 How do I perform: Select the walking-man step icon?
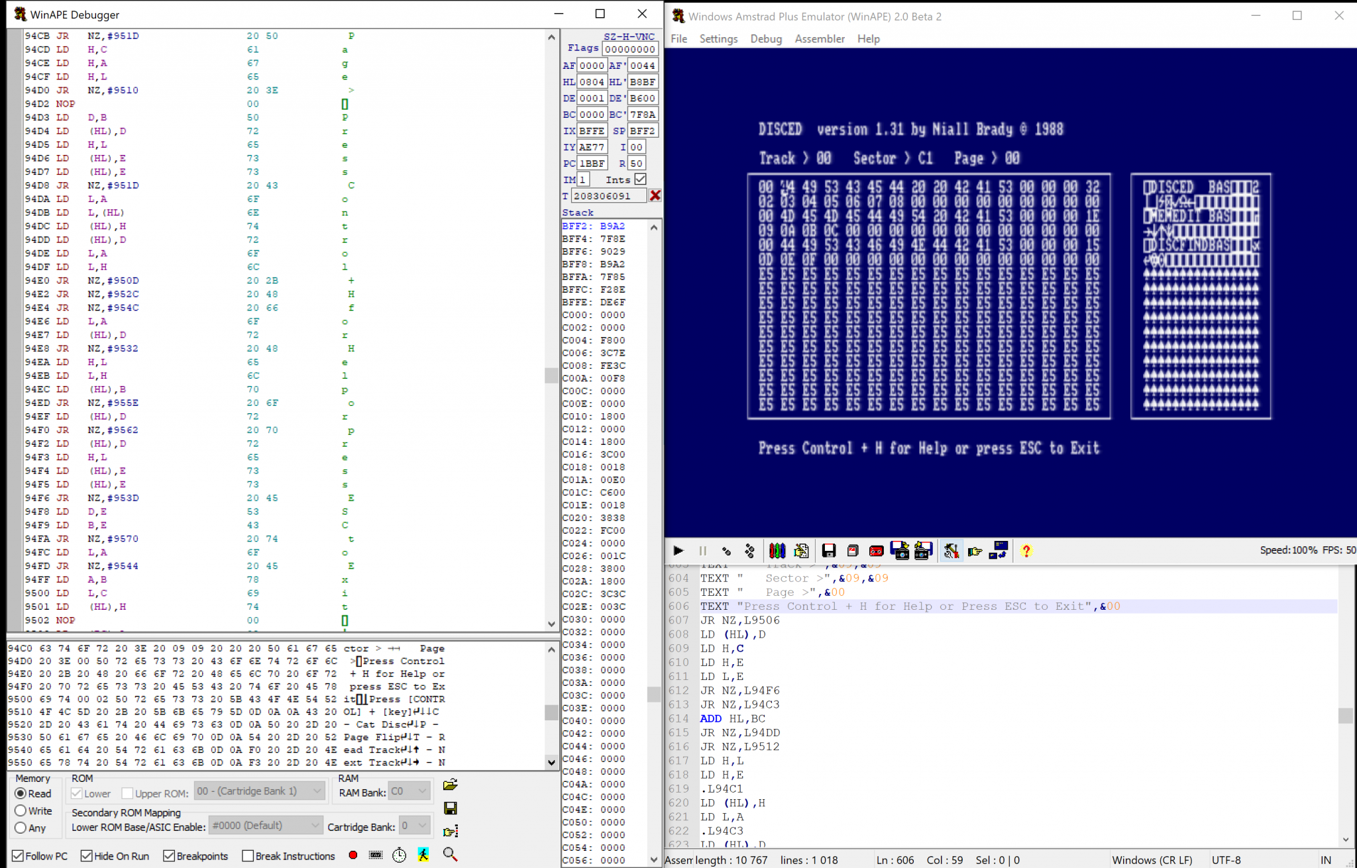coord(422,855)
